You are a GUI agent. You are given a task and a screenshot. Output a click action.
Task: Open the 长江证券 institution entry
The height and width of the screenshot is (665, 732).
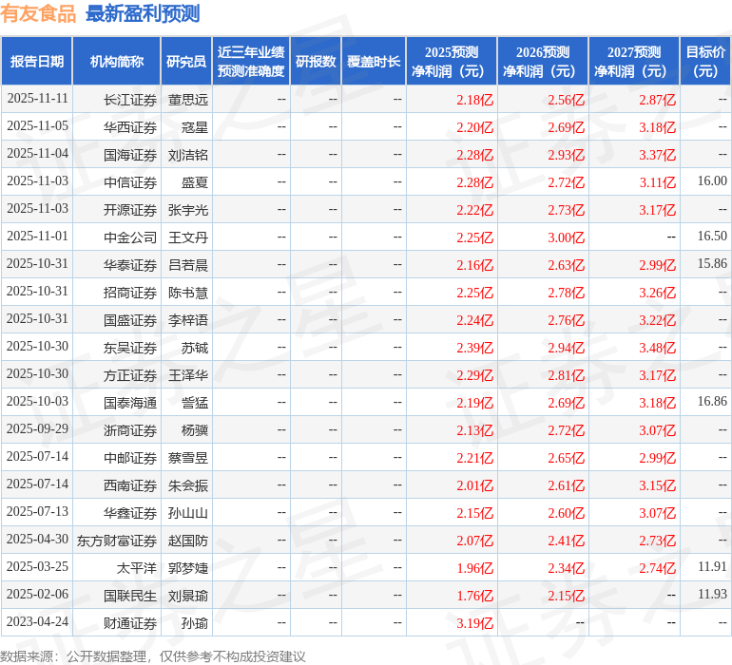click(130, 99)
